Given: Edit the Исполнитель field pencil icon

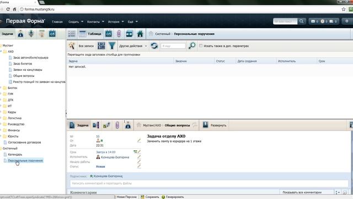Looking at the screenshot, I should (139, 157).
